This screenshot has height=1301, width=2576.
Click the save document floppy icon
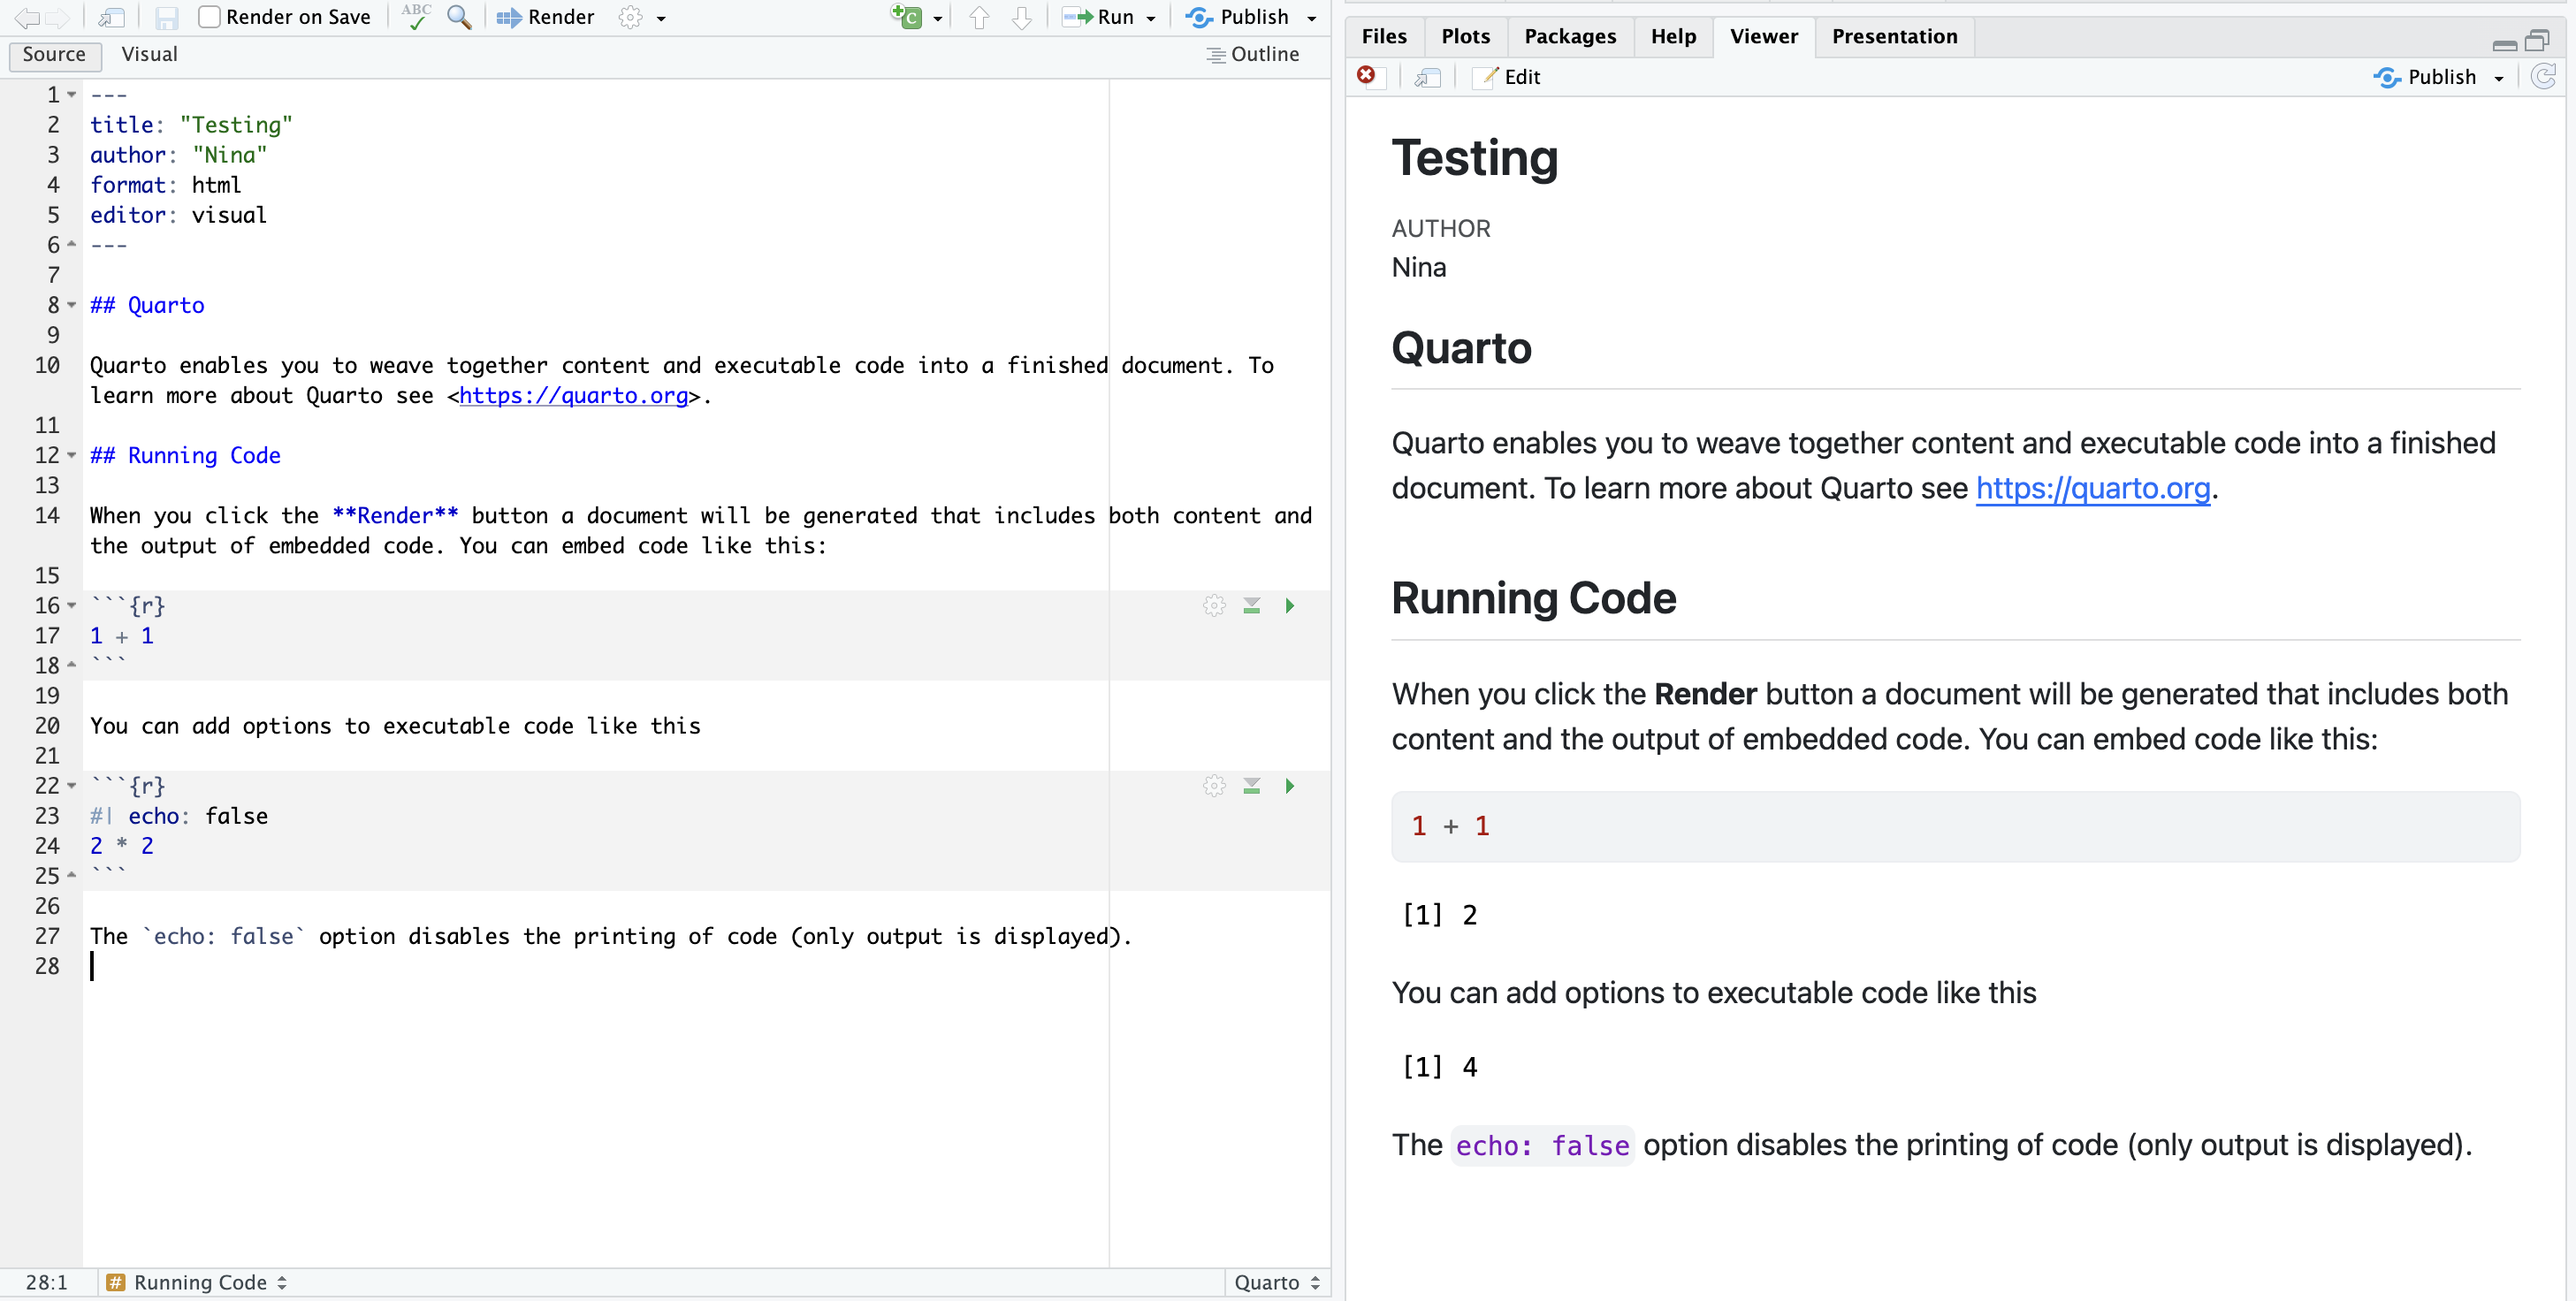166,17
